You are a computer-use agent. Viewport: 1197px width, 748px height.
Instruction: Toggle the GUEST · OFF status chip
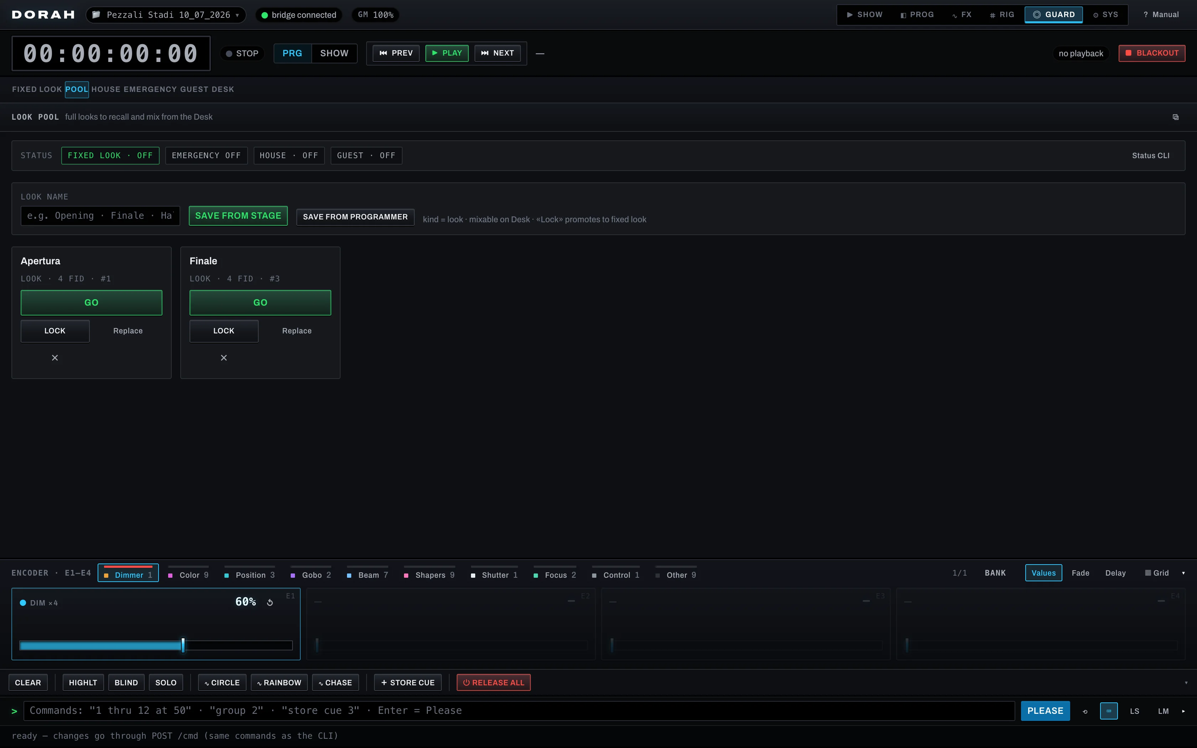pos(366,155)
